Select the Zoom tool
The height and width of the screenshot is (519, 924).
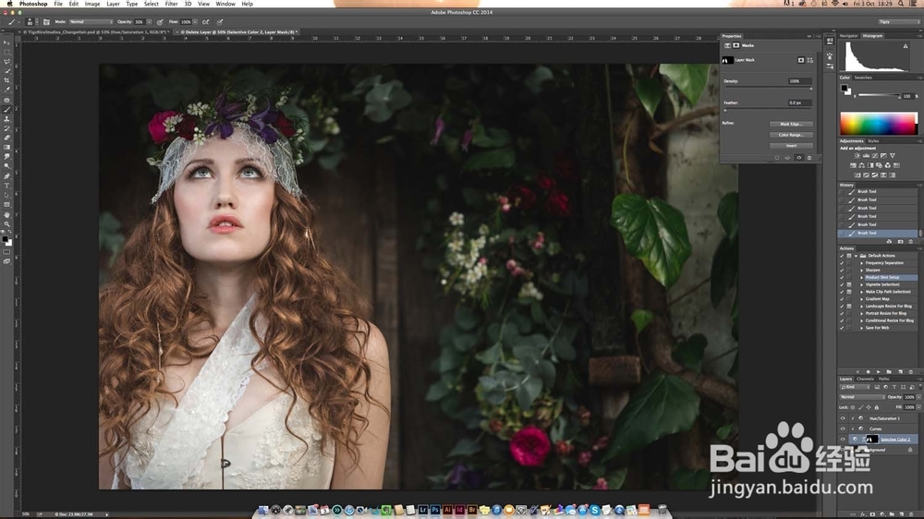click(x=6, y=223)
